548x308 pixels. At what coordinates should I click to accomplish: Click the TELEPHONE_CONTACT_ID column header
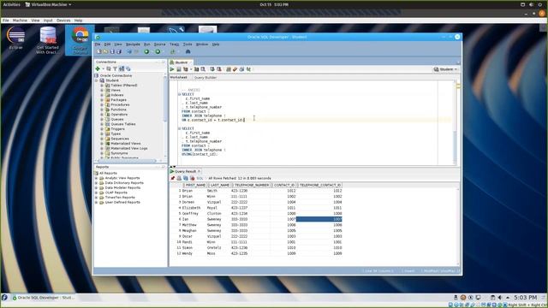click(319, 185)
